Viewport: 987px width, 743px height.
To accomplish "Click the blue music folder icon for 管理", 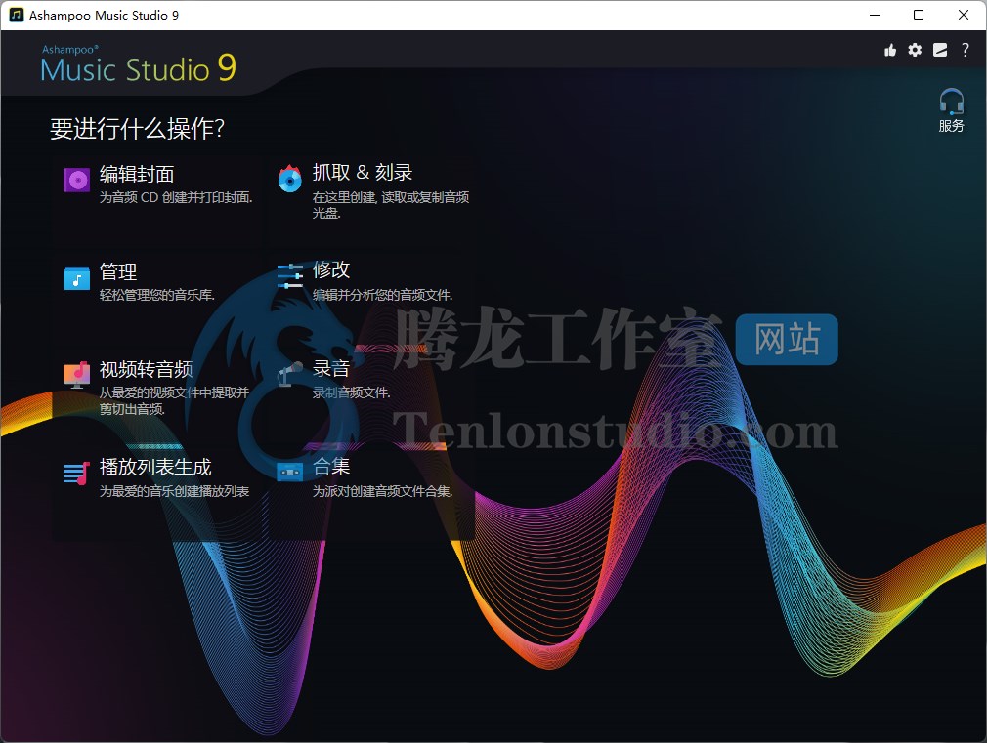I will tap(77, 278).
